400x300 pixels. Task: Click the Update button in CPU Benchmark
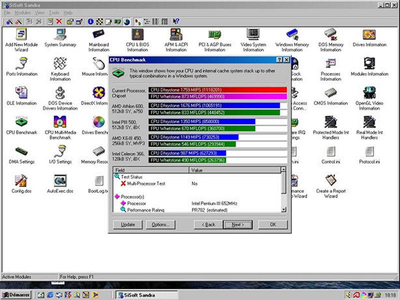click(x=128, y=225)
